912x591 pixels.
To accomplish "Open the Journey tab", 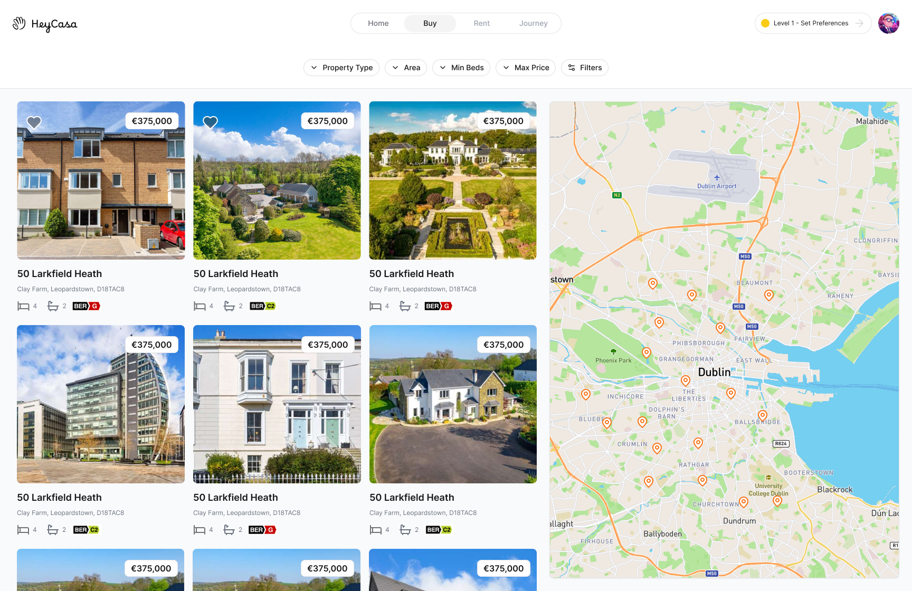I will click(x=534, y=23).
